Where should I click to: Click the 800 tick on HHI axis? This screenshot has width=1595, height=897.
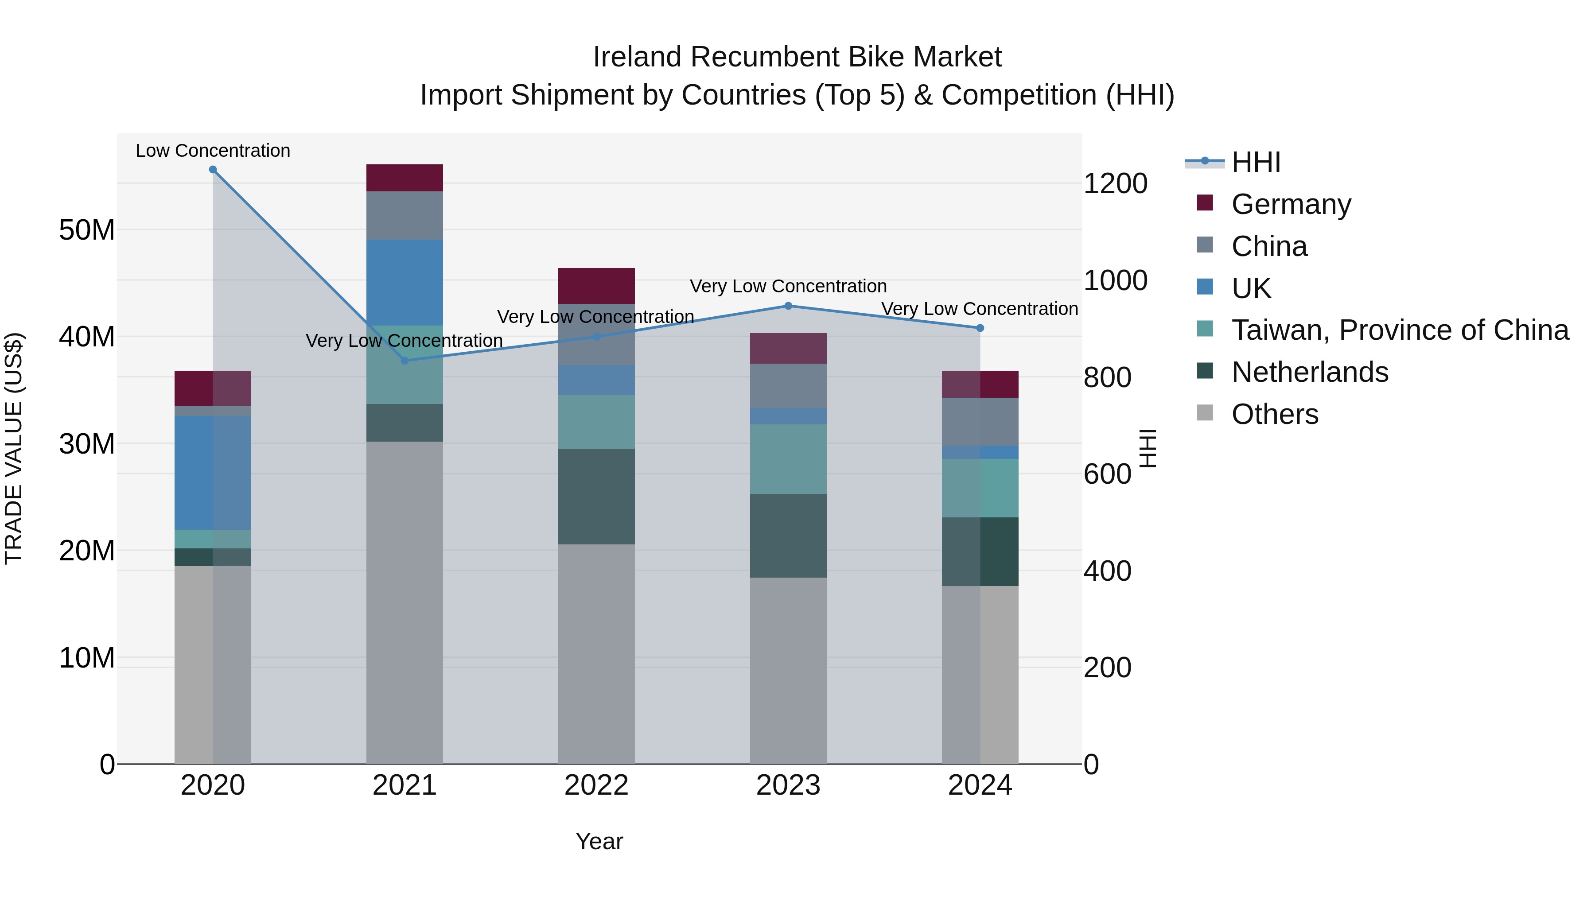pyautogui.click(x=1108, y=377)
